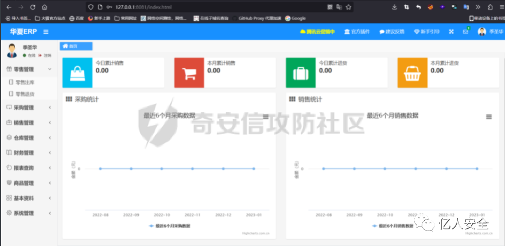The width and height of the screenshot is (505, 246).
Task: Switch to the 首页 tab
Action: [76, 46]
